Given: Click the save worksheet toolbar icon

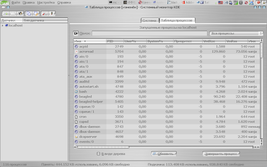Looking at the screenshot, I should [x=20, y=13].
